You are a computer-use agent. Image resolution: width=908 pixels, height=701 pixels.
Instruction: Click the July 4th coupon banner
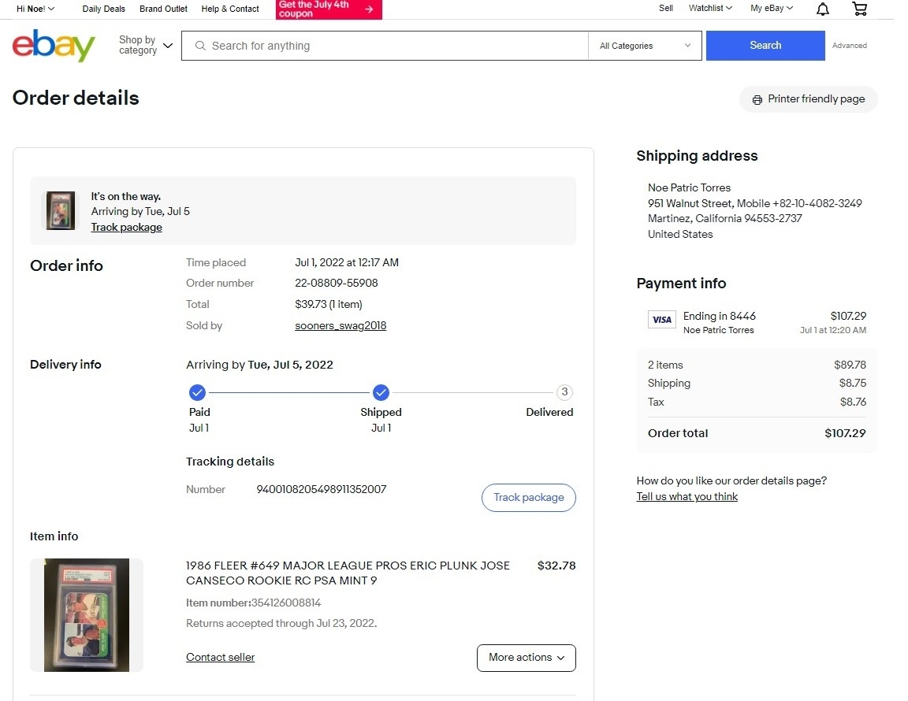(329, 9)
